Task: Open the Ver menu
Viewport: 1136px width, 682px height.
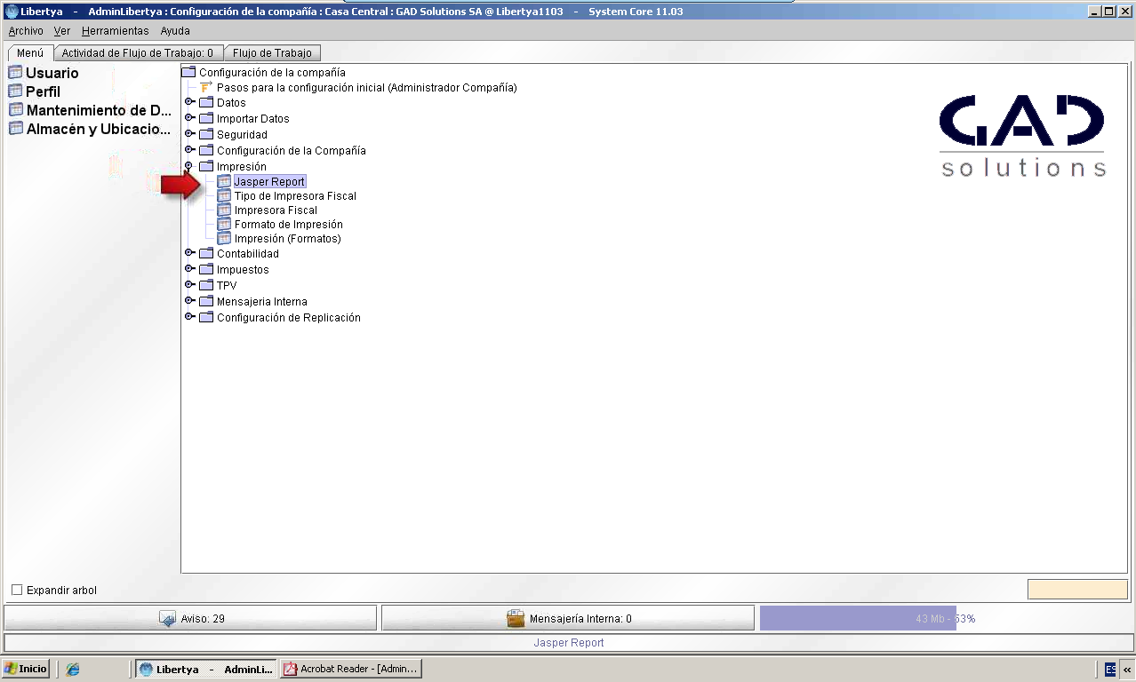Action: 62,31
